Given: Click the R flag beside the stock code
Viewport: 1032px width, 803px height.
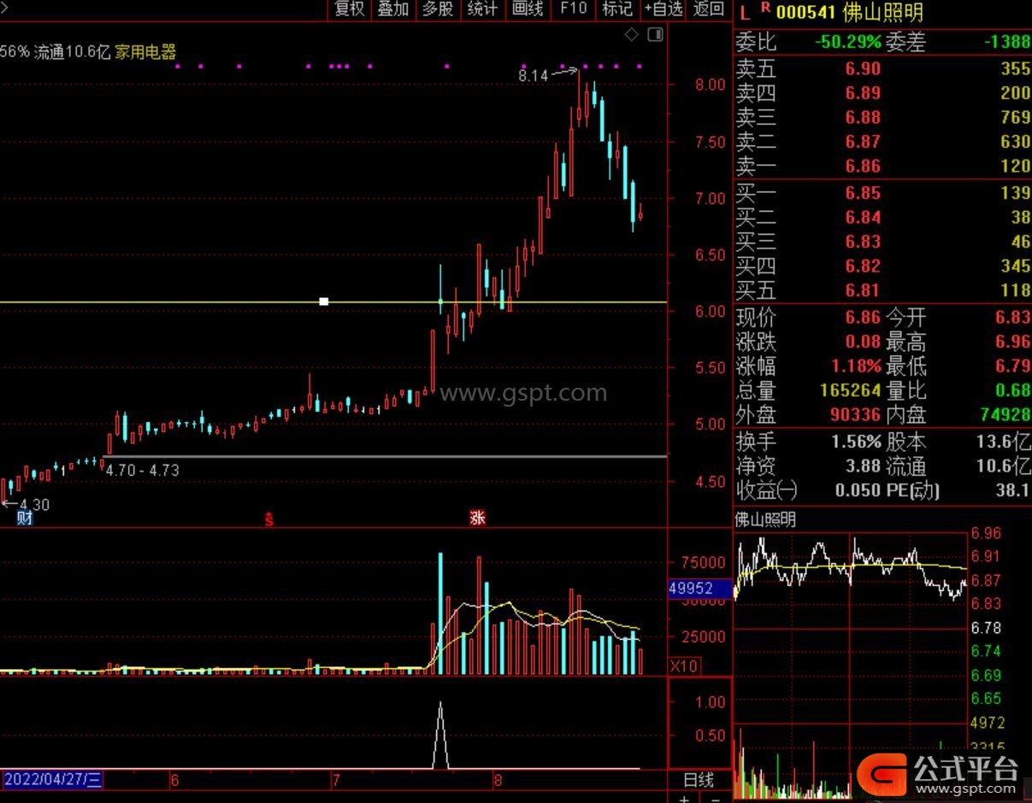Looking at the screenshot, I should click(765, 9).
